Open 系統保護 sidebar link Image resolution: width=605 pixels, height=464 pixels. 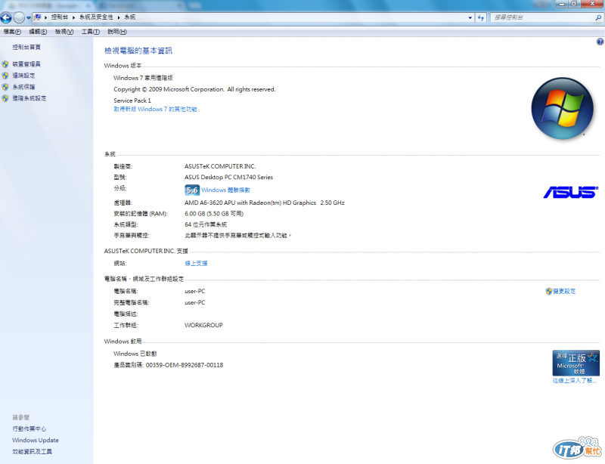23,87
